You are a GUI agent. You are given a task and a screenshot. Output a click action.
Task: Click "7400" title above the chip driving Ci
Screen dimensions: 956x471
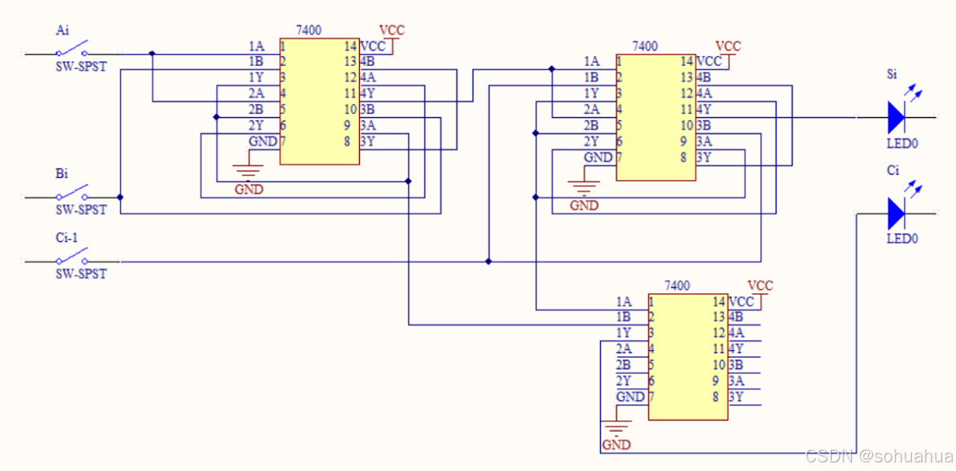click(677, 286)
